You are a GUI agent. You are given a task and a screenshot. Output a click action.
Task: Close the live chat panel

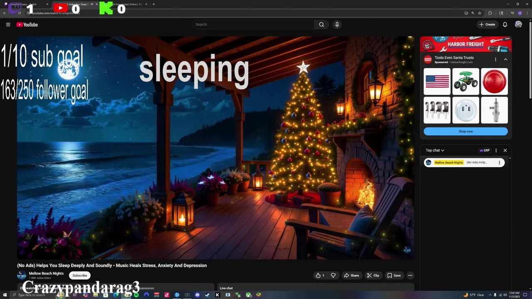pyautogui.click(x=505, y=150)
